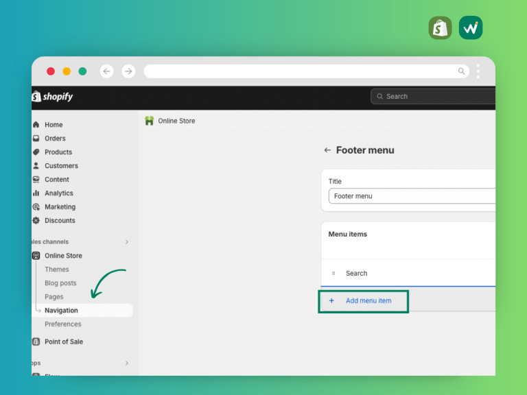Image resolution: width=527 pixels, height=395 pixels.
Task: Click the browser address bar
Action: click(306, 71)
